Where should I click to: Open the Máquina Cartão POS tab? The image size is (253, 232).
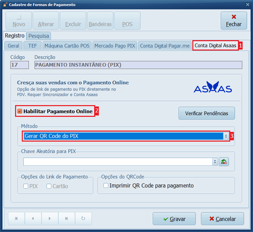(67, 46)
